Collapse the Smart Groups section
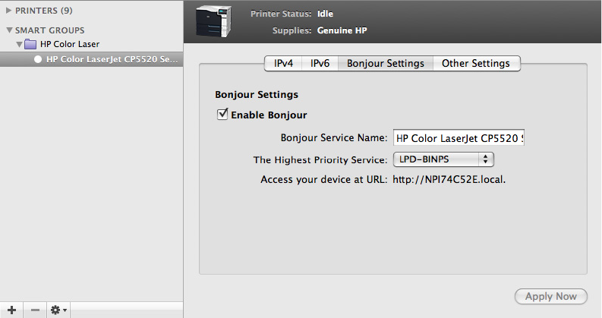 pyautogui.click(x=8, y=30)
